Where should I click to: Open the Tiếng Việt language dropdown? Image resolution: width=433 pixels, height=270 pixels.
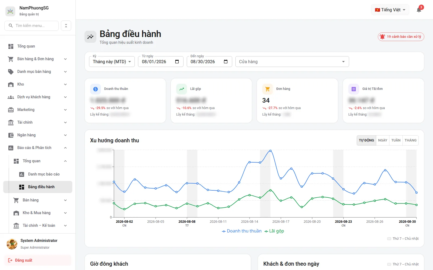(390, 10)
